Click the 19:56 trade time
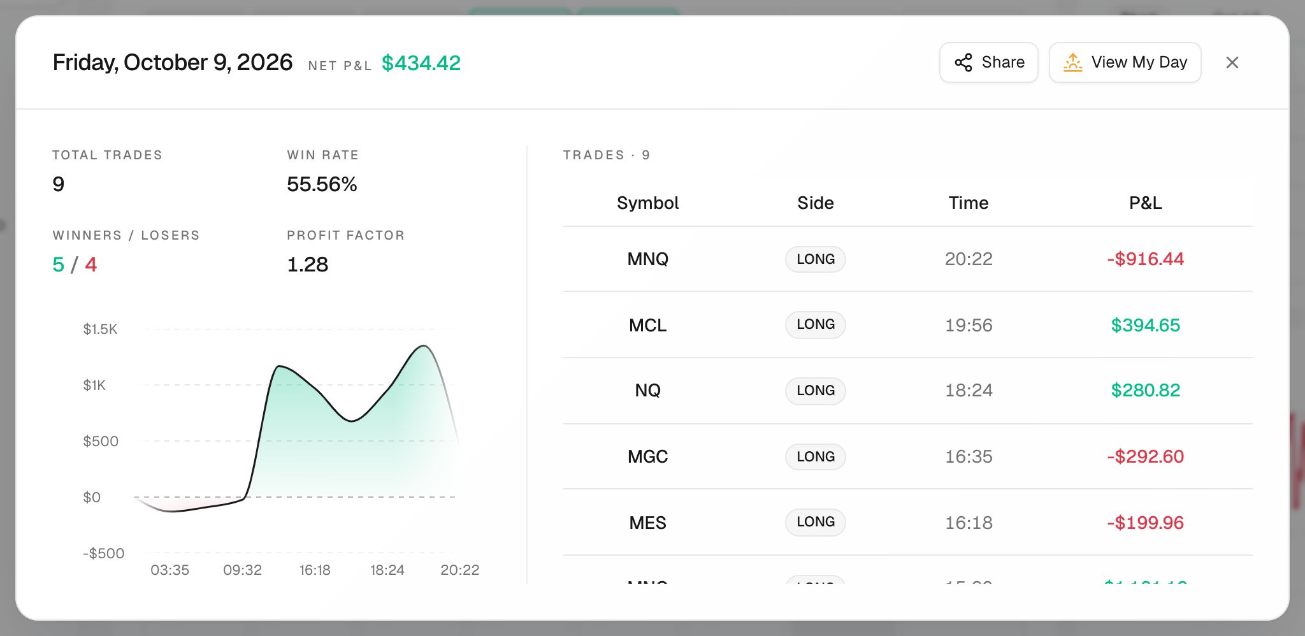 click(969, 325)
